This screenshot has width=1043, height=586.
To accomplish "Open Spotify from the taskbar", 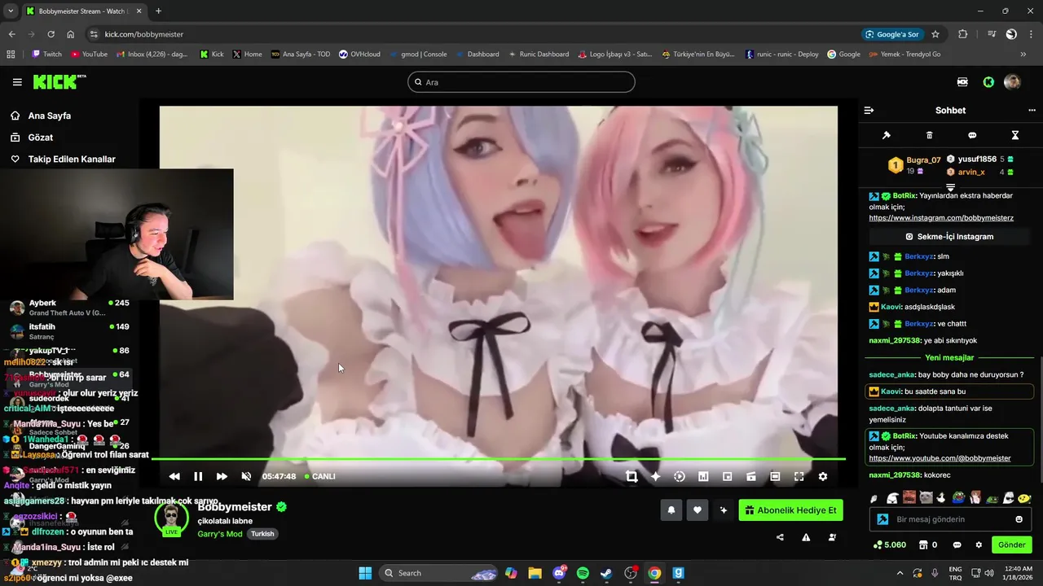I will [x=583, y=573].
